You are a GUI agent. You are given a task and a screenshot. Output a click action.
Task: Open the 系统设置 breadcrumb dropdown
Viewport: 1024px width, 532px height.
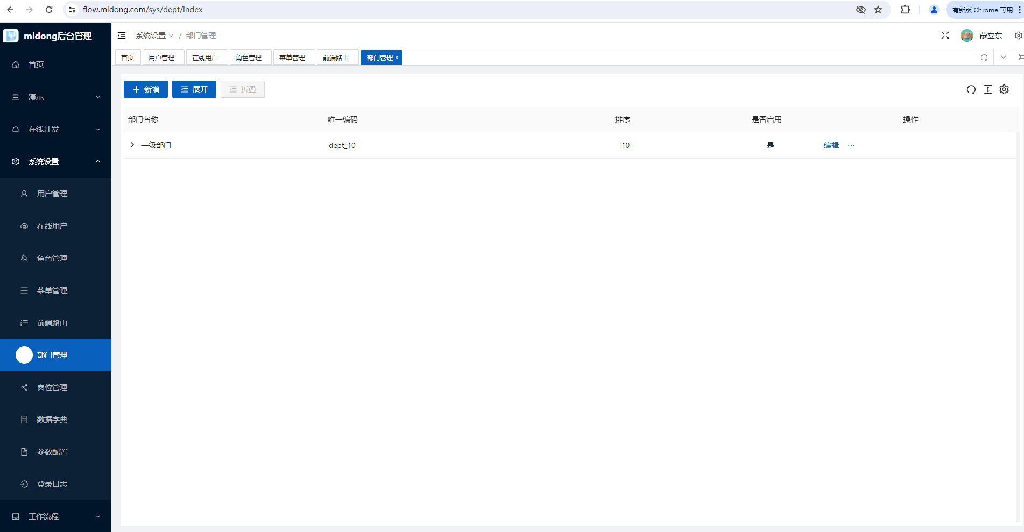click(x=154, y=36)
